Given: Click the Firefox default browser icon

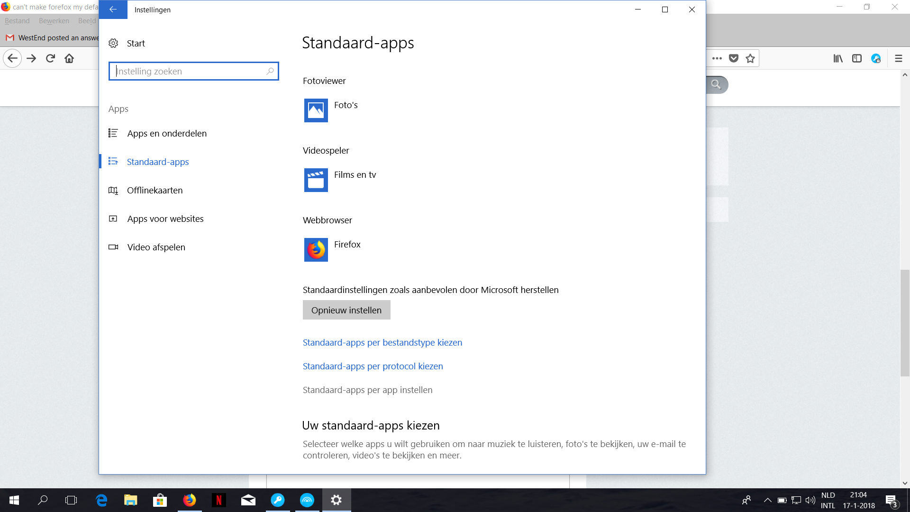Looking at the screenshot, I should pos(316,249).
